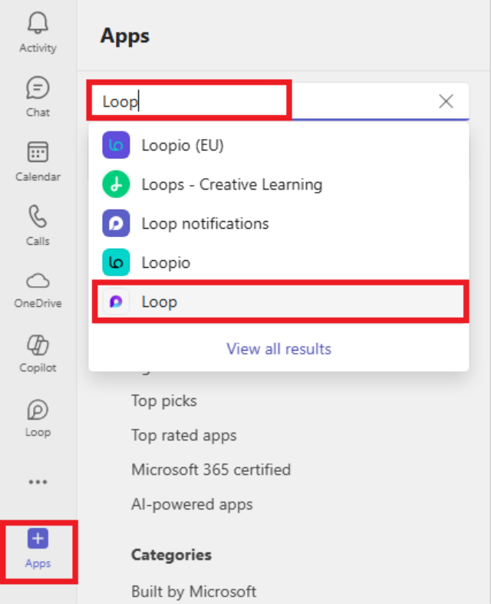Open the Loop app in the sidebar
This screenshot has height=604, width=491.
[x=38, y=419]
